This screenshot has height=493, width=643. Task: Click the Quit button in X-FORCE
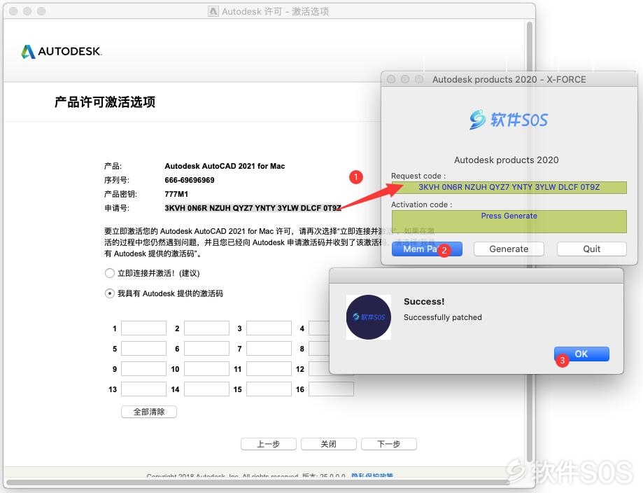(592, 249)
